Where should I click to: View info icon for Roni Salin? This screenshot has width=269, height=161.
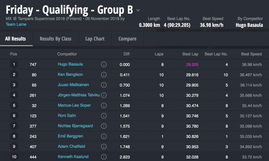pyautogui.click(x=104, y=116)
